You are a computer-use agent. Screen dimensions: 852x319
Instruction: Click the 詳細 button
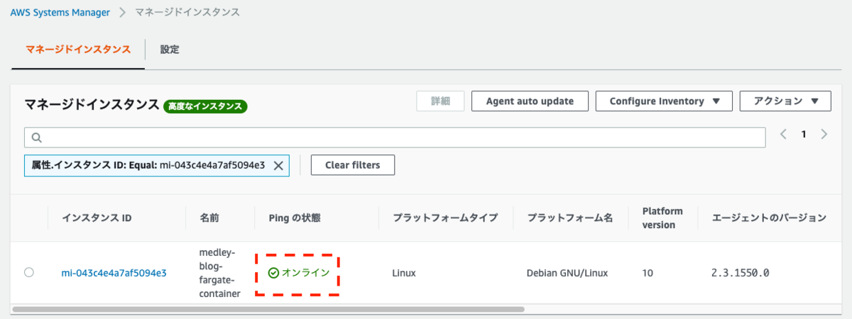[440, 101]
